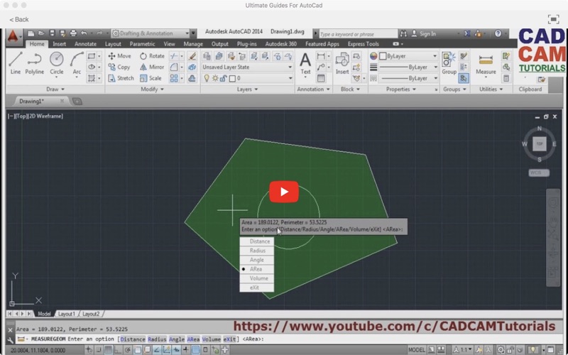
Task: Expand the Utilities panel
Action: click(491, 89)
